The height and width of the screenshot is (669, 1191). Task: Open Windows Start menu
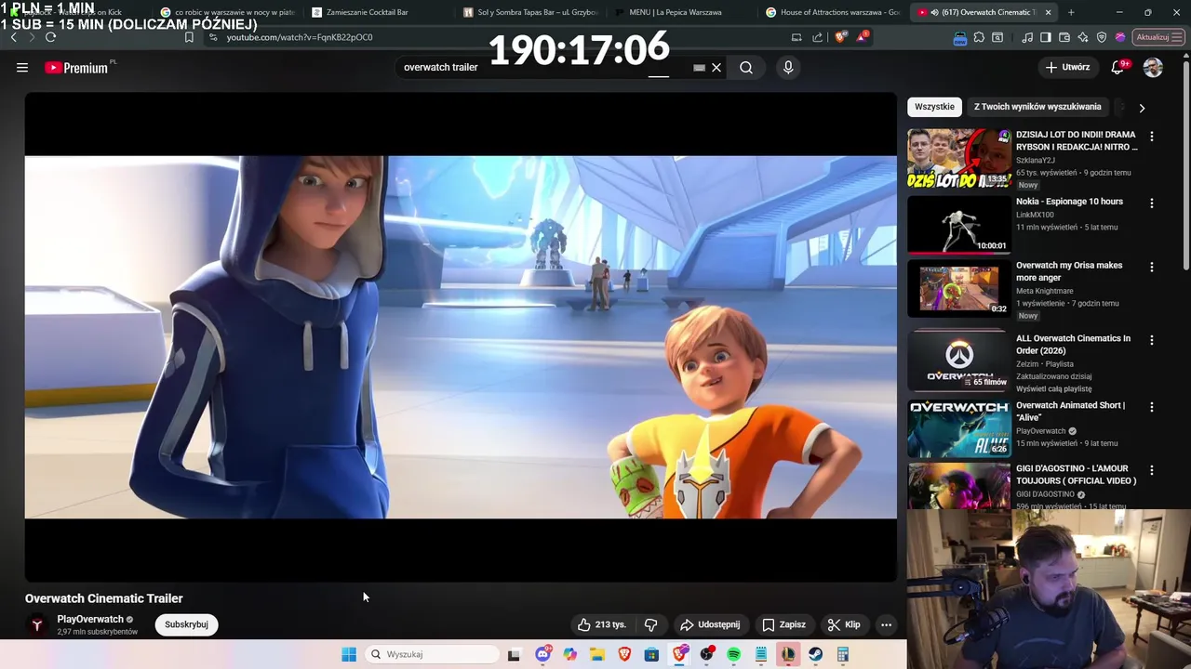tap(349, 654)
